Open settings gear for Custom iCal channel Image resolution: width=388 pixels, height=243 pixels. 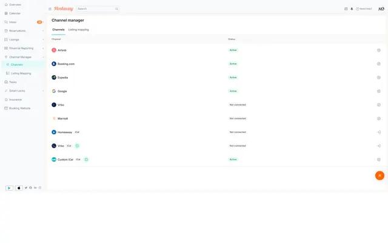[x=378, y=159]
